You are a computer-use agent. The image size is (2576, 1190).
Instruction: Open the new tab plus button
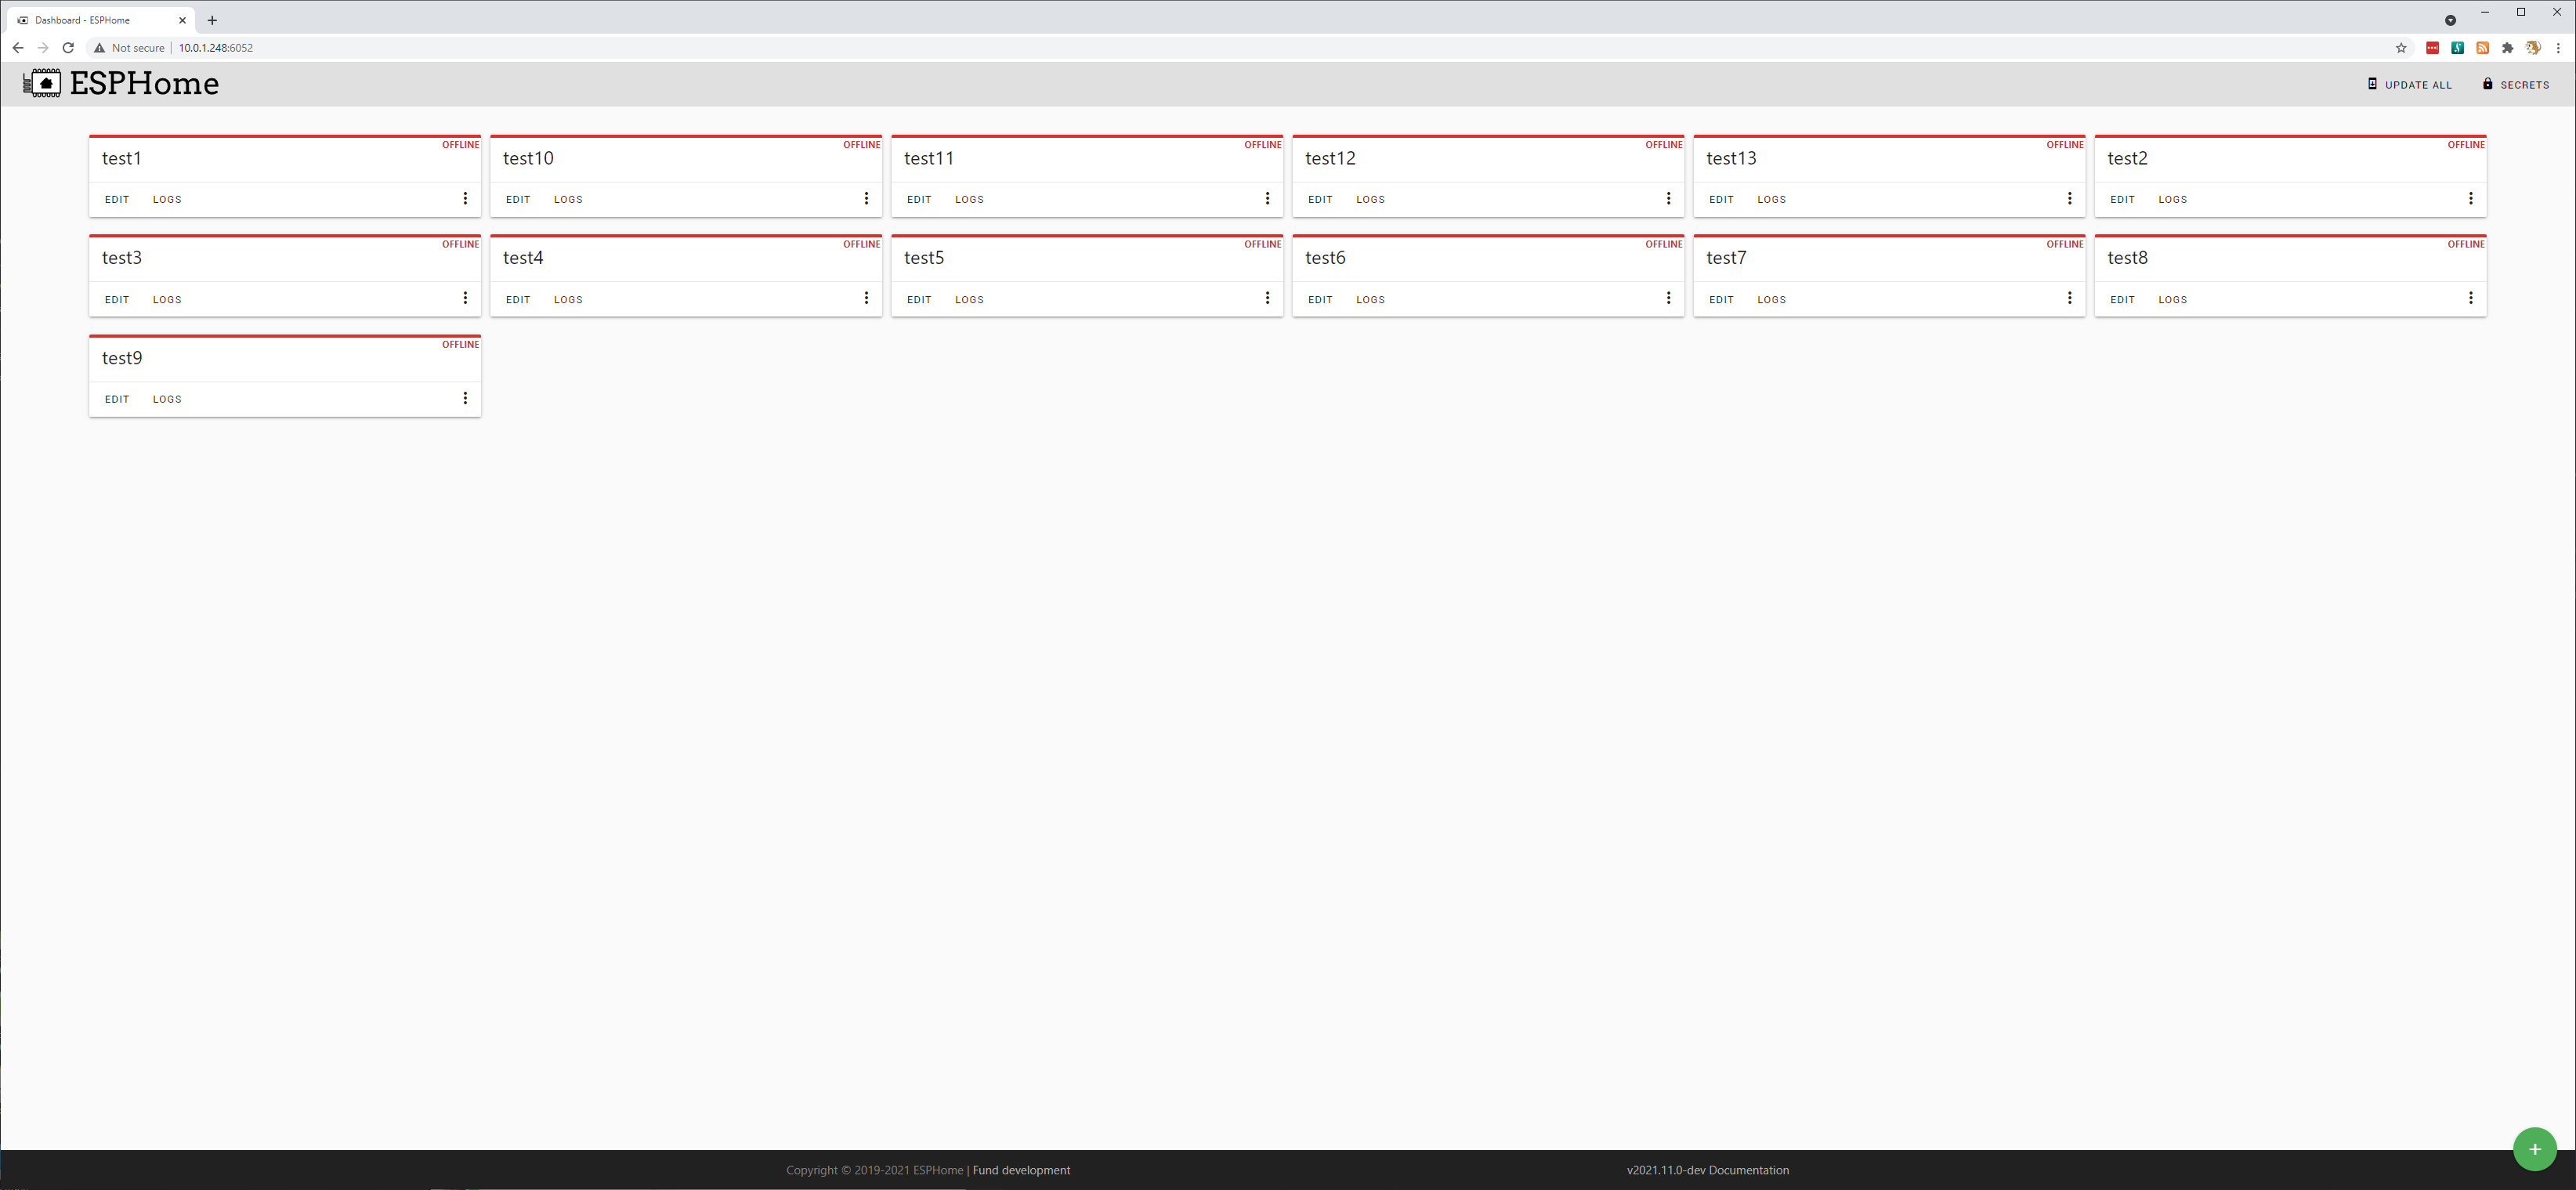pyautogui.click(x=212, y=20)
